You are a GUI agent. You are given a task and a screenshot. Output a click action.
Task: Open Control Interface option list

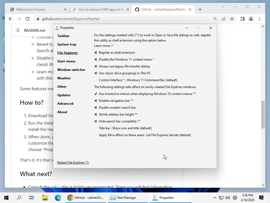(138, 80)
